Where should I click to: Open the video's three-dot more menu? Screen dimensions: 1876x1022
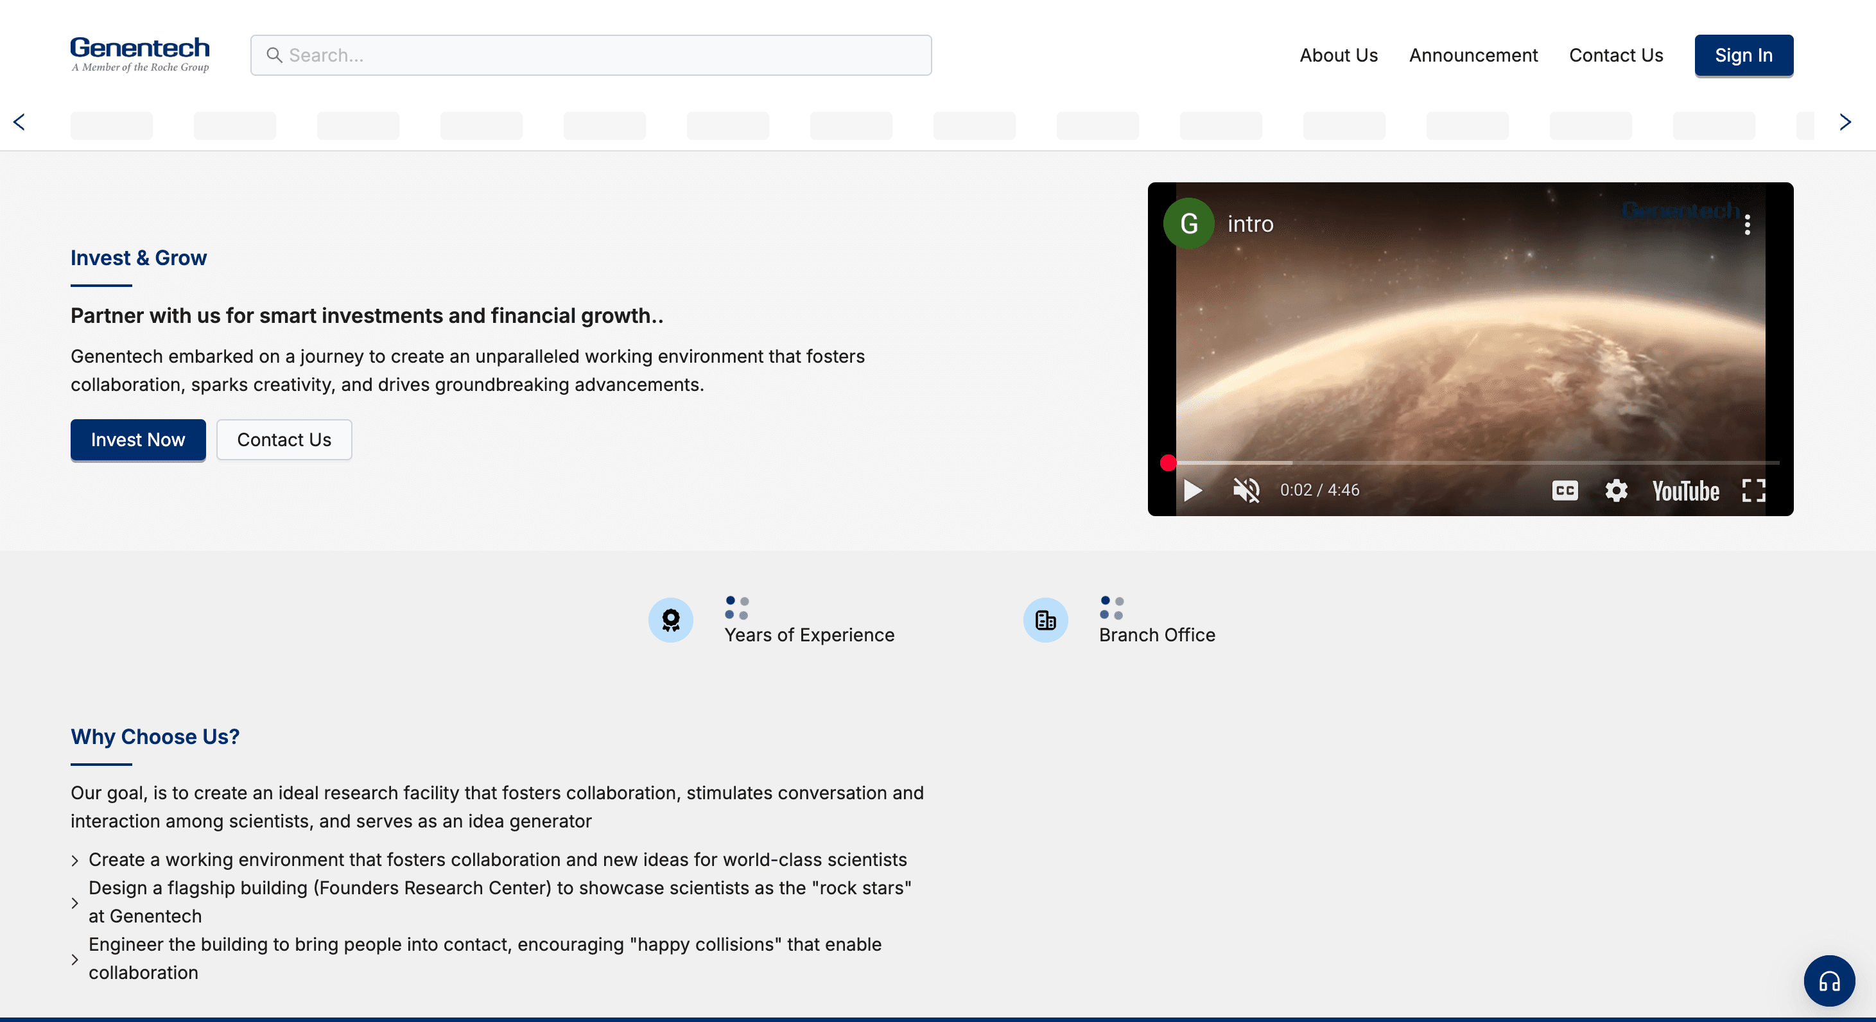[1747, 224]
